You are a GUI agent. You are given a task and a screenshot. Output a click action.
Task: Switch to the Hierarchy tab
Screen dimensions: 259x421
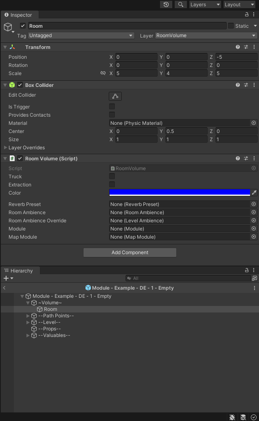20,270
